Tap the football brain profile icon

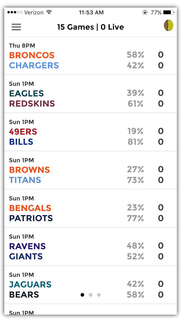tap(168, 25)
